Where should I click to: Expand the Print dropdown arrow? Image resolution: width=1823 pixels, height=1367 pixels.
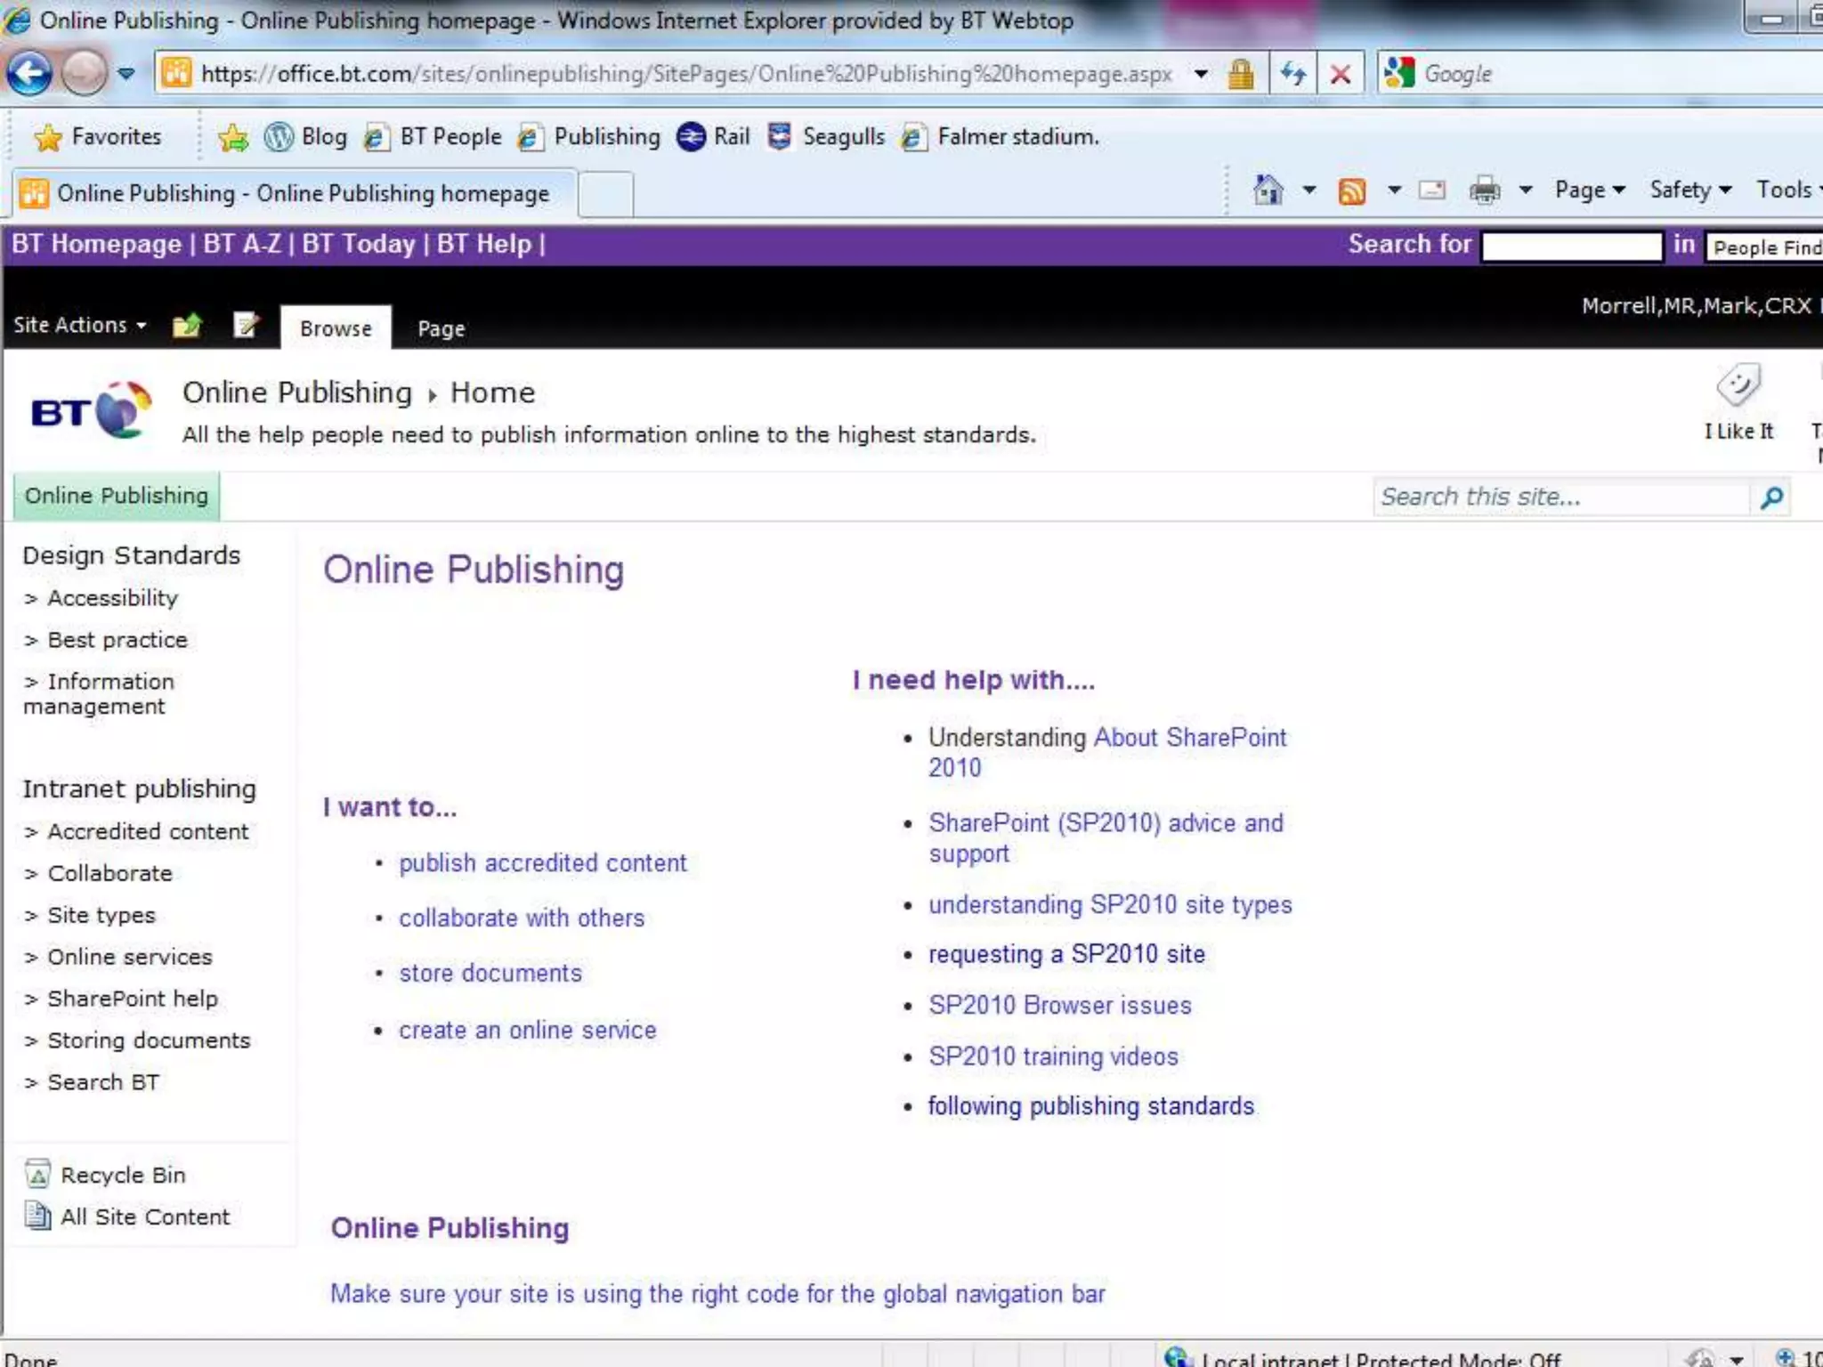click(1525, 190)
